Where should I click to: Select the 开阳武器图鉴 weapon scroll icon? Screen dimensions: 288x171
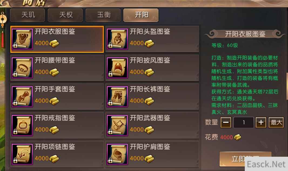[x=117, y=125]
